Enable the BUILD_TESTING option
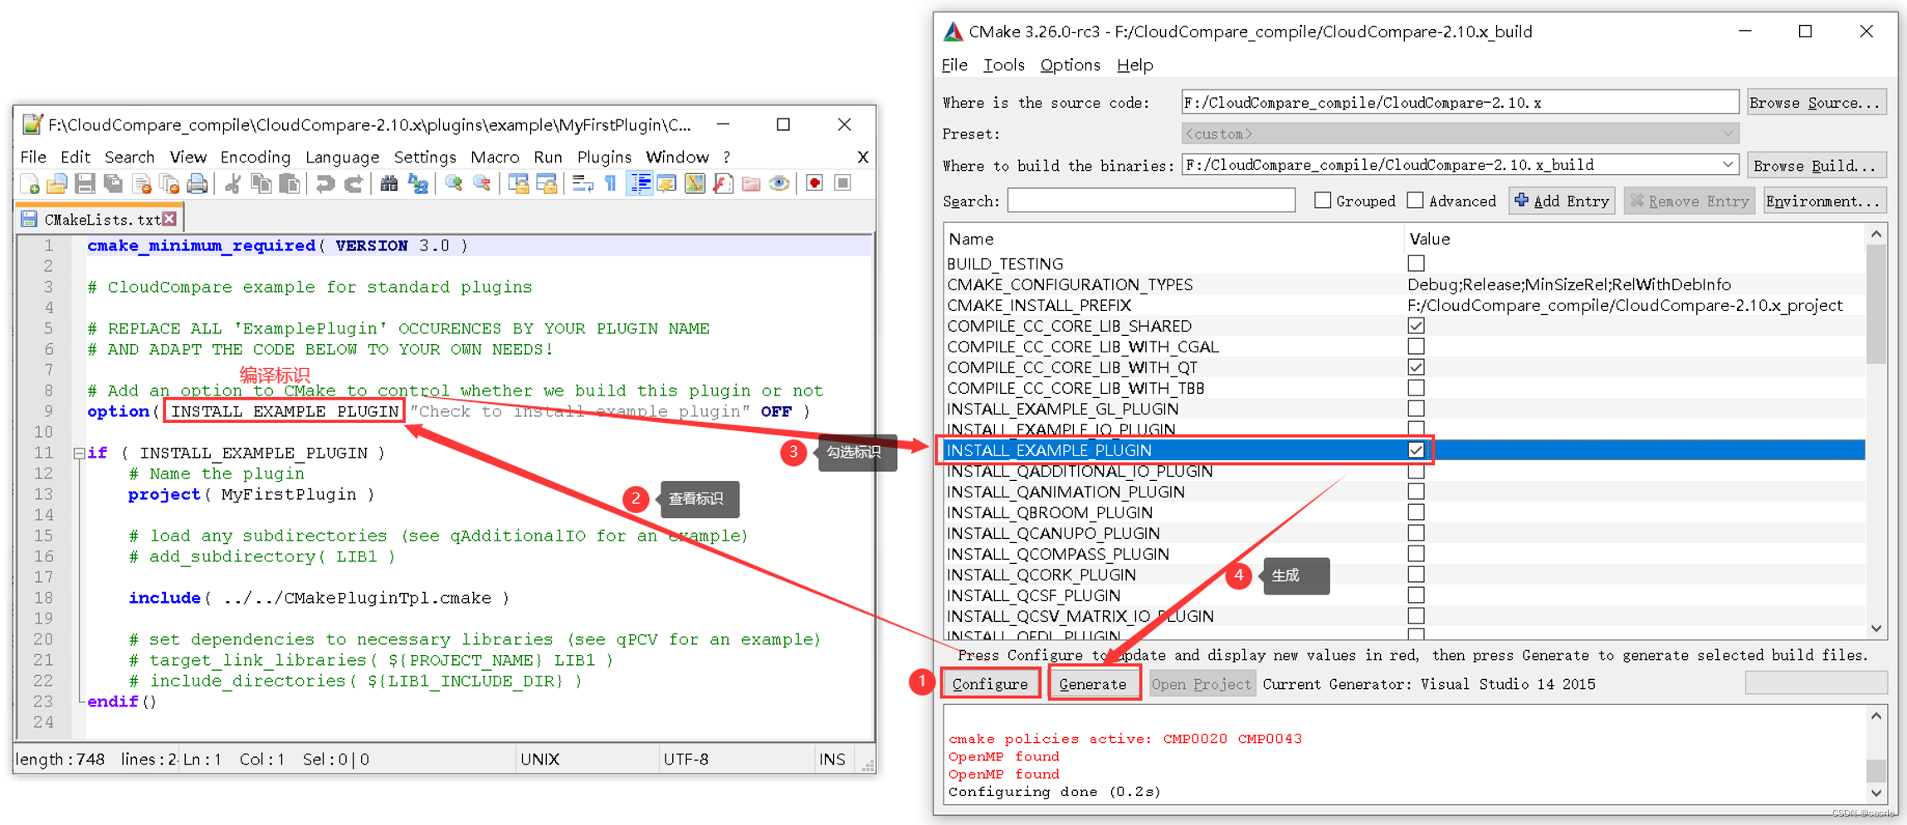The height and width of the screenshot is (825, 1907). 1415,263
